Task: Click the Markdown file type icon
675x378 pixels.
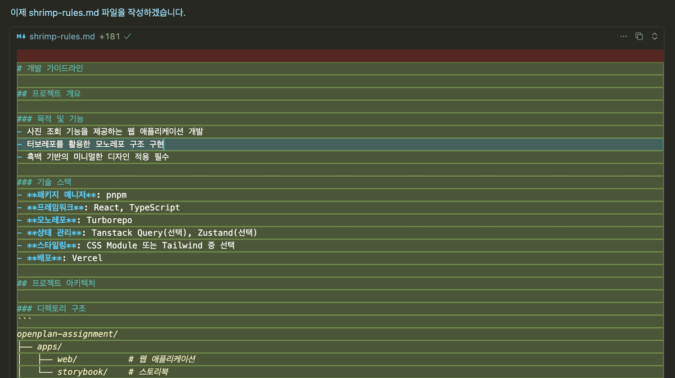Action: pos(20,36)
